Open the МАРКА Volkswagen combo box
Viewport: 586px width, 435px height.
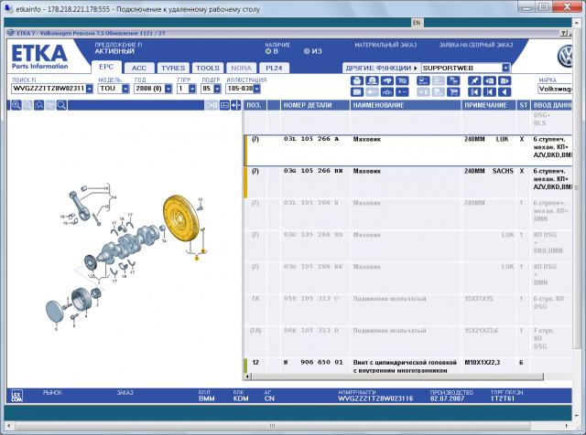pos(555,89)
